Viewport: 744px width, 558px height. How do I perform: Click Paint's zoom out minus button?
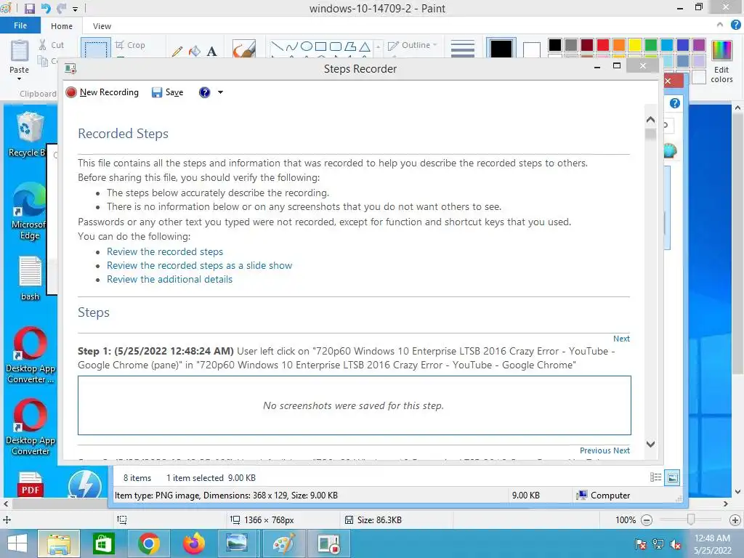coord(647,520)
